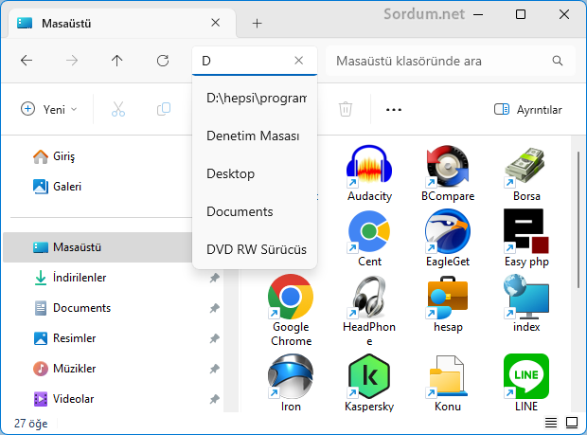Viewport: 587px width, 435px height.
Task: Open the Yeni dropdown menu
Action: click(x=48, y=109)
